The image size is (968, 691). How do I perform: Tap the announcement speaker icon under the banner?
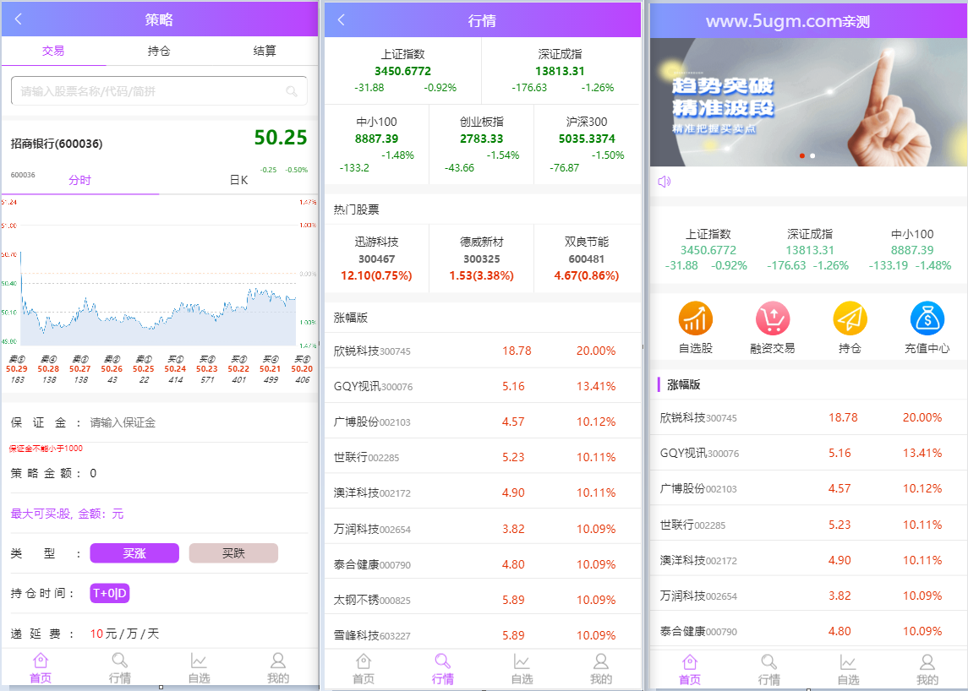point(663,181)
